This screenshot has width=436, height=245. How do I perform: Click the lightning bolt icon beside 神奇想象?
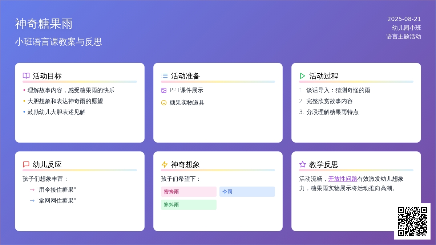coord(165,164)
